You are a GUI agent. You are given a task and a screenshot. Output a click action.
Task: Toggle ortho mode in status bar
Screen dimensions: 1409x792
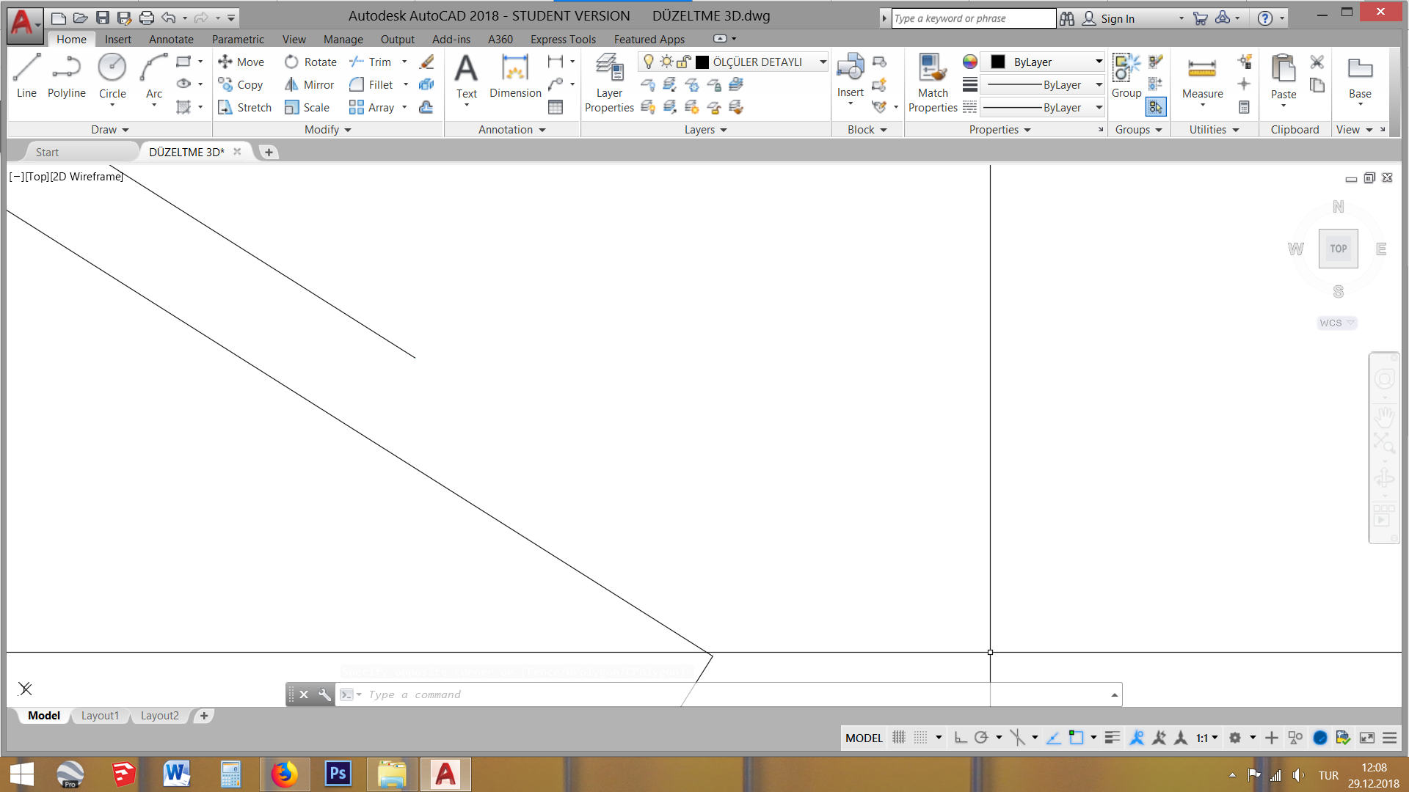960,738
